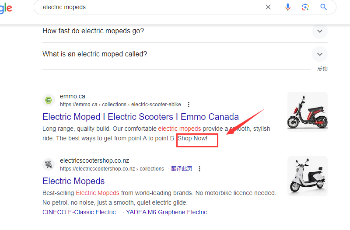Click the electricscootershop.co.nz site favicon

tap(49, 164)
